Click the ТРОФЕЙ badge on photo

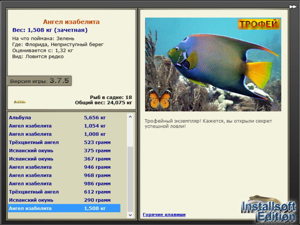click(259, 24)
